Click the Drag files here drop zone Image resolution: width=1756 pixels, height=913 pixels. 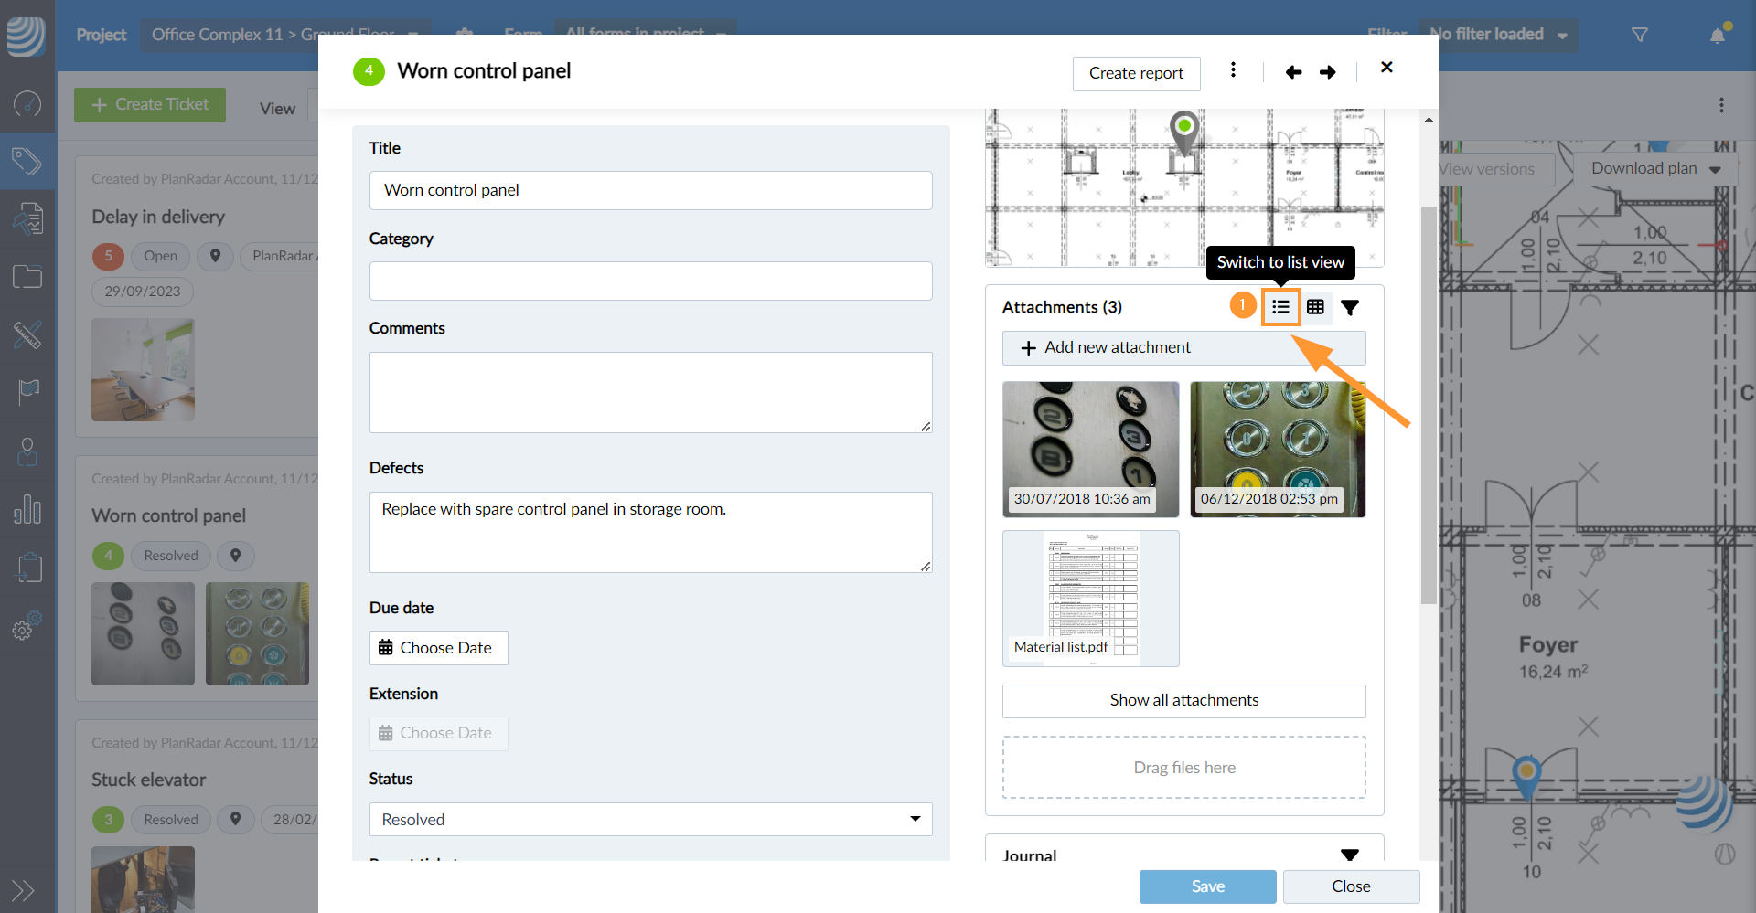1184,768
